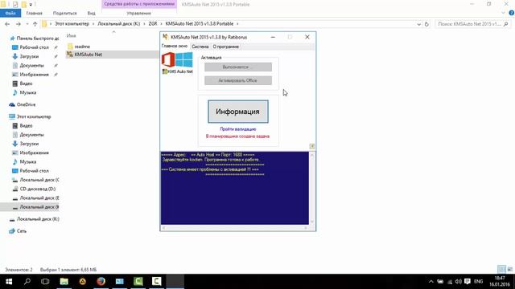Open the О программе tab
Viewport: 515px width, 289px height.
pyautogui.click(x=225, y=47)
